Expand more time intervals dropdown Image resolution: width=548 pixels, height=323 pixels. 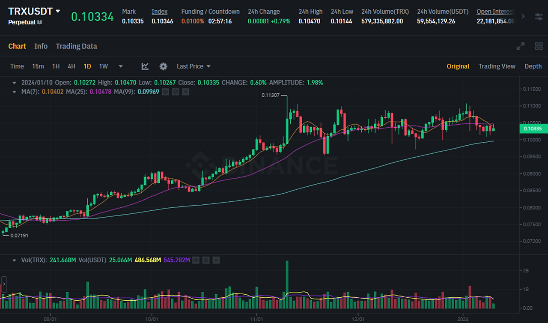(121, 66)
